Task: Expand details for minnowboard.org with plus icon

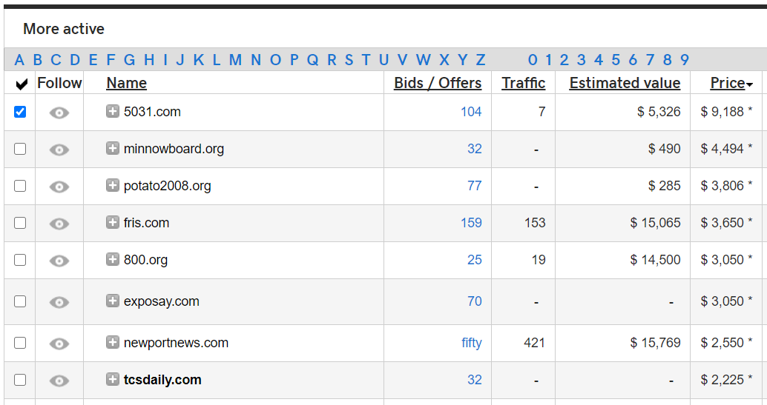Action: 112,149
